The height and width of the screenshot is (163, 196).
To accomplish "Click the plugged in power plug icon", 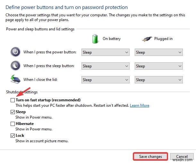I will click(147, 39).
